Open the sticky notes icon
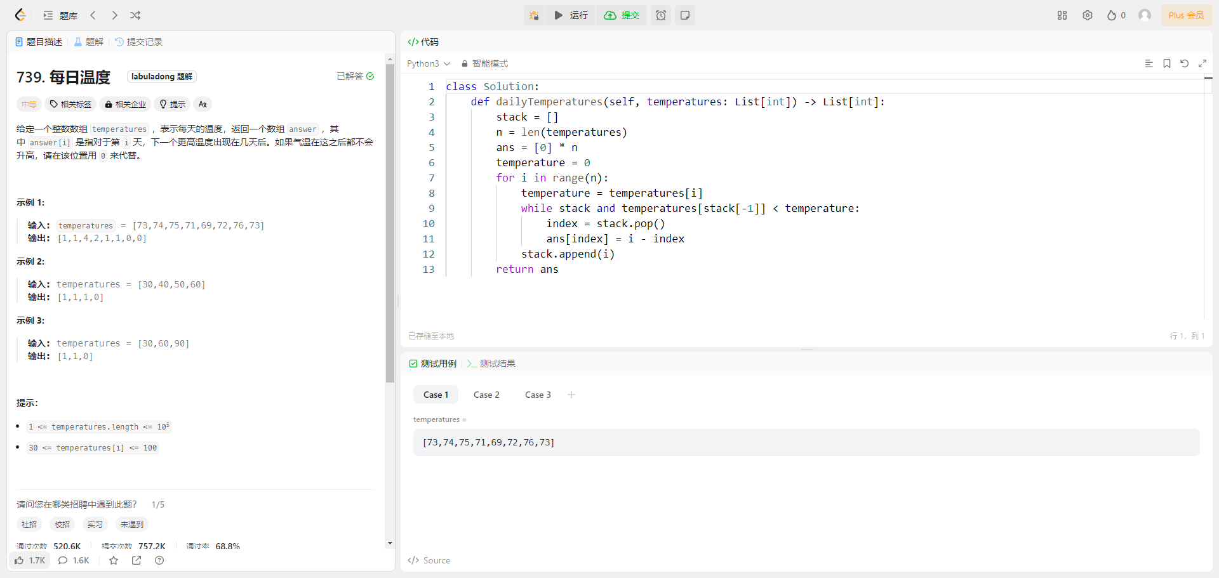1219x578 pixels. (x=685, y=15)
